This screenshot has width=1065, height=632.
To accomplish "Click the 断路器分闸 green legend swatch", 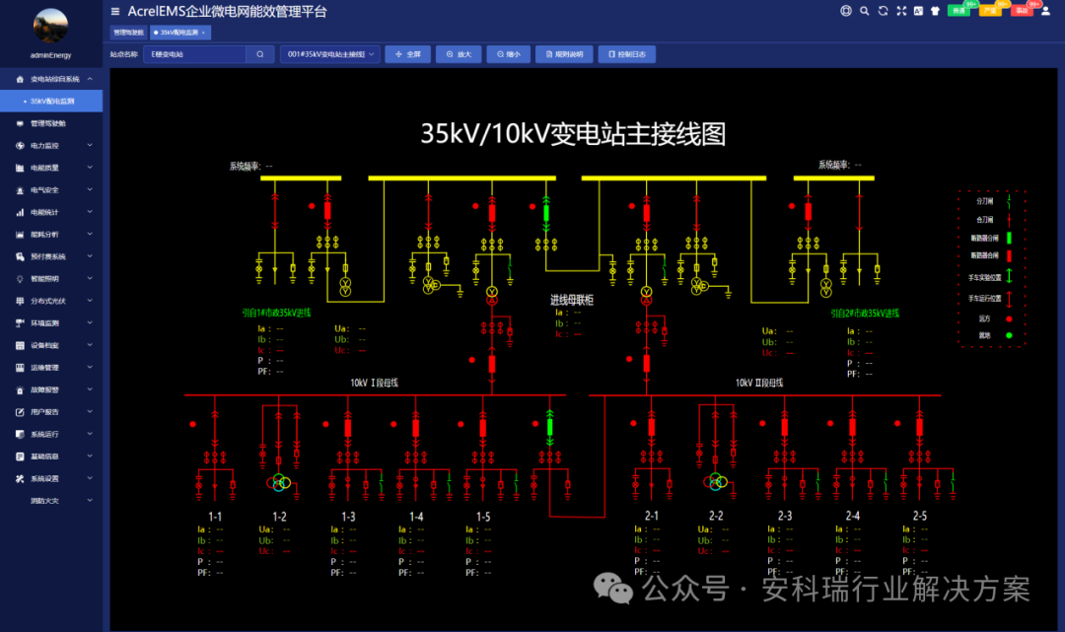I will click(x=1009, y=238).
